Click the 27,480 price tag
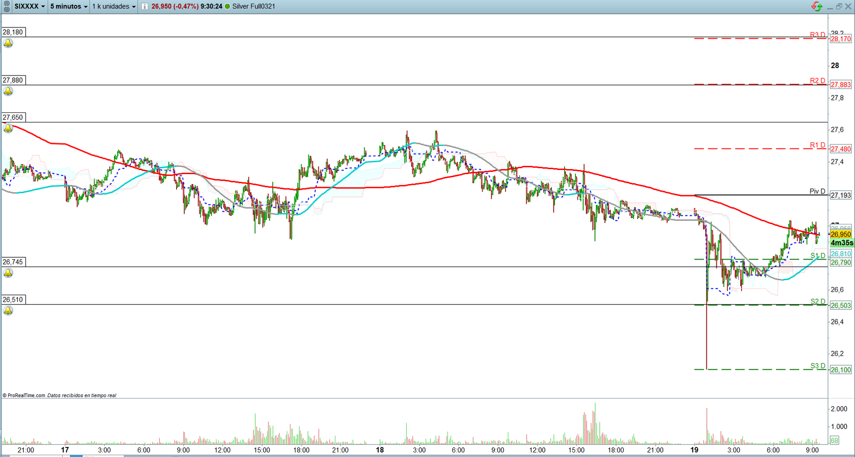The height and width of the screenshot is (457, 855). [841, 149]
